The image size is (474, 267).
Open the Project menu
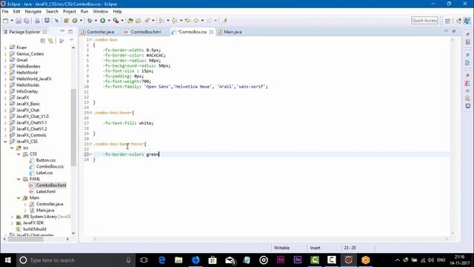click(x=69, y=11)
